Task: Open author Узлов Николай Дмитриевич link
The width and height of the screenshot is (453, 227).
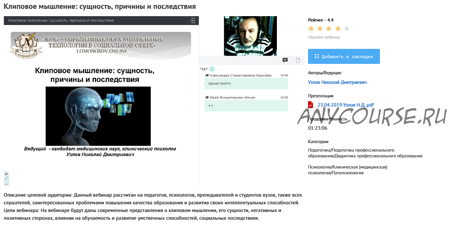Action: [337, 82]
